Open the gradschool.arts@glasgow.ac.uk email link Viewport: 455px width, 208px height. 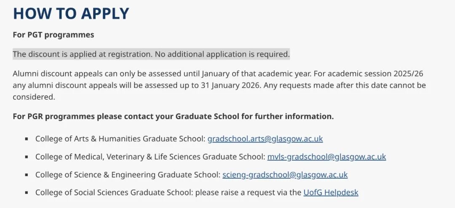(265, 139)
